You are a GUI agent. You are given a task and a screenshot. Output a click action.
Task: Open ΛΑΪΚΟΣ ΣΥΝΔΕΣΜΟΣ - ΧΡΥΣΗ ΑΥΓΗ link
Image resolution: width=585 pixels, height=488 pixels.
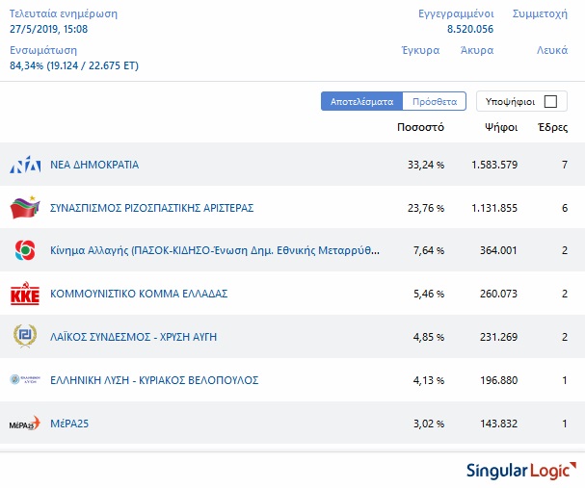(135, 337)
